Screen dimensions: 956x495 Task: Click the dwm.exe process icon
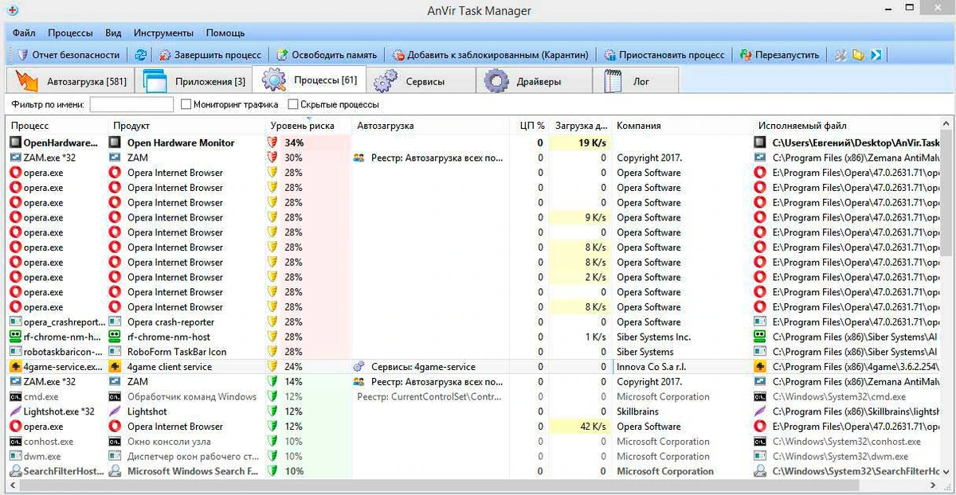coord(15,456)
